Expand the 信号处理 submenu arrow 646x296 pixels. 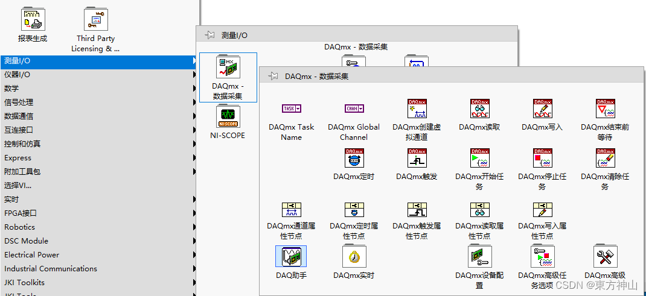(194, 102)
